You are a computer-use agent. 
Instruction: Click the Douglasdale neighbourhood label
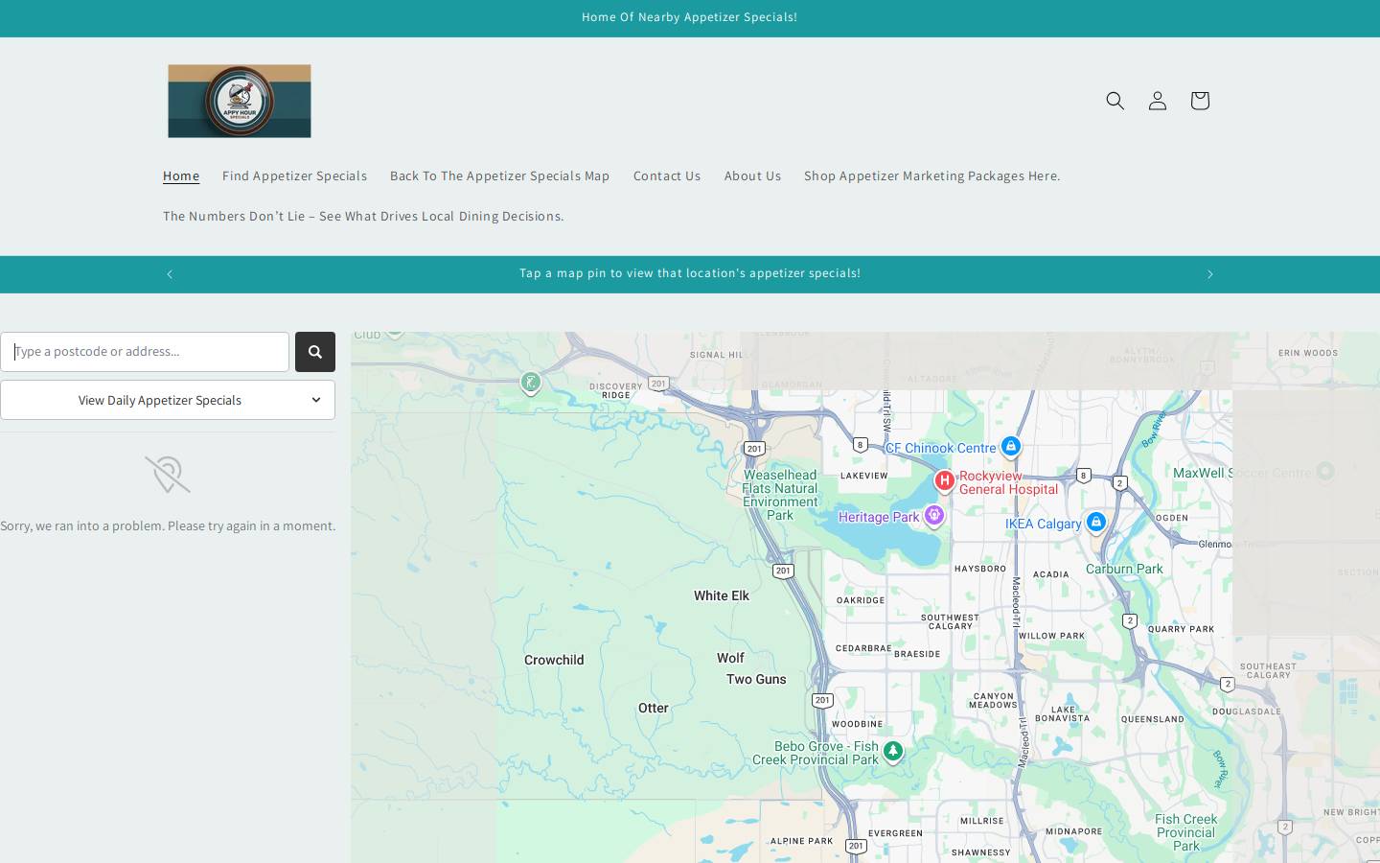1247,711
